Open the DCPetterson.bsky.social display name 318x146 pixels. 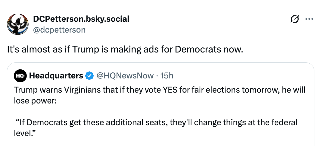click(x=81, y=19)
